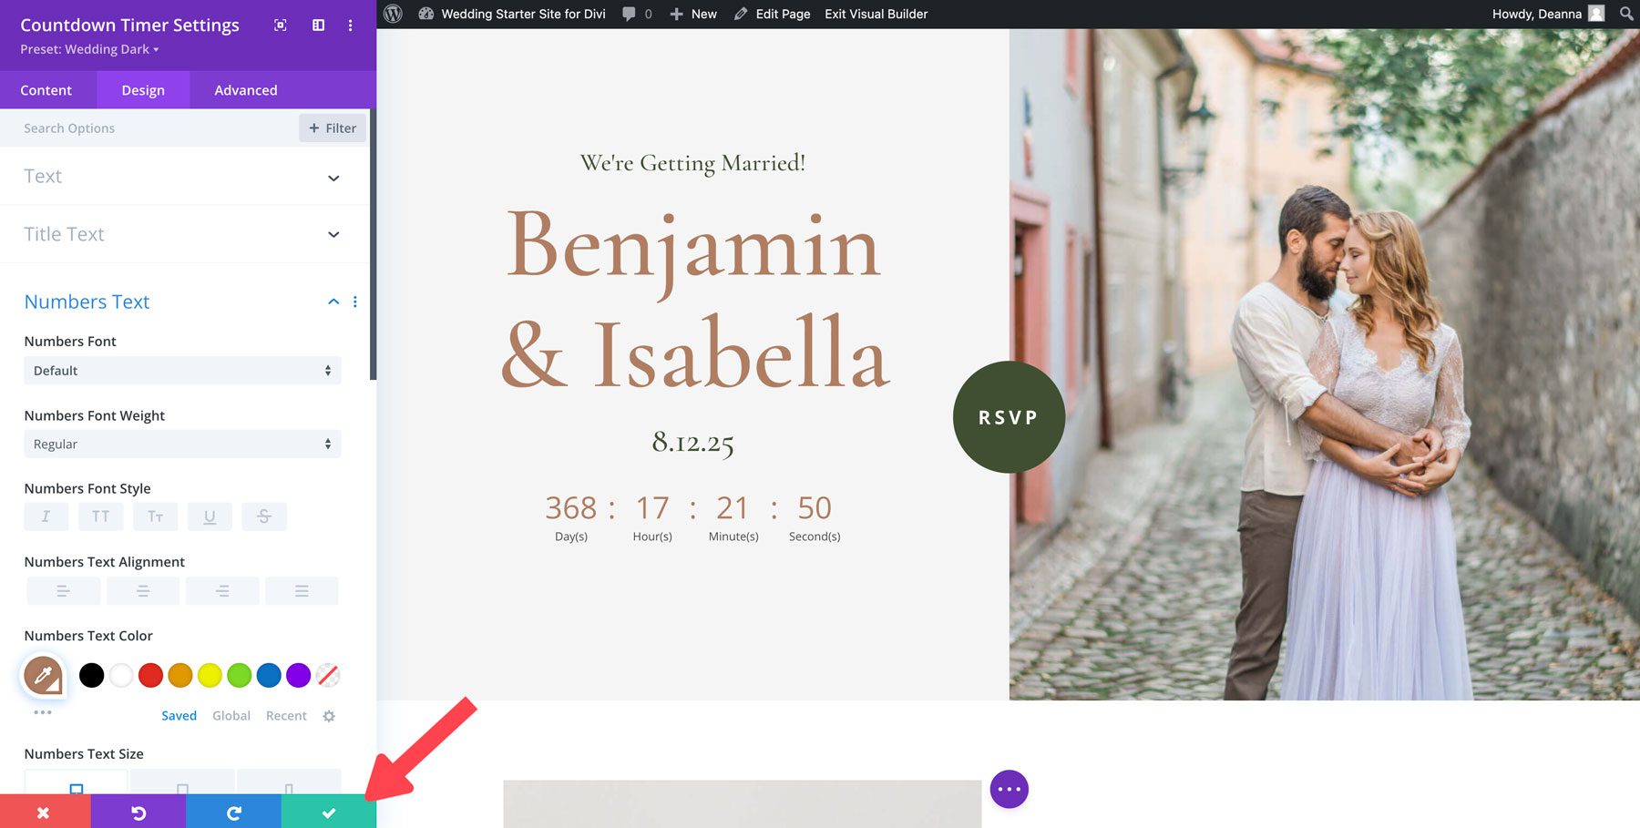The image size is (1640, 828).
Task: Click the uppercase TT font style icon
Action: pos(100,516)
